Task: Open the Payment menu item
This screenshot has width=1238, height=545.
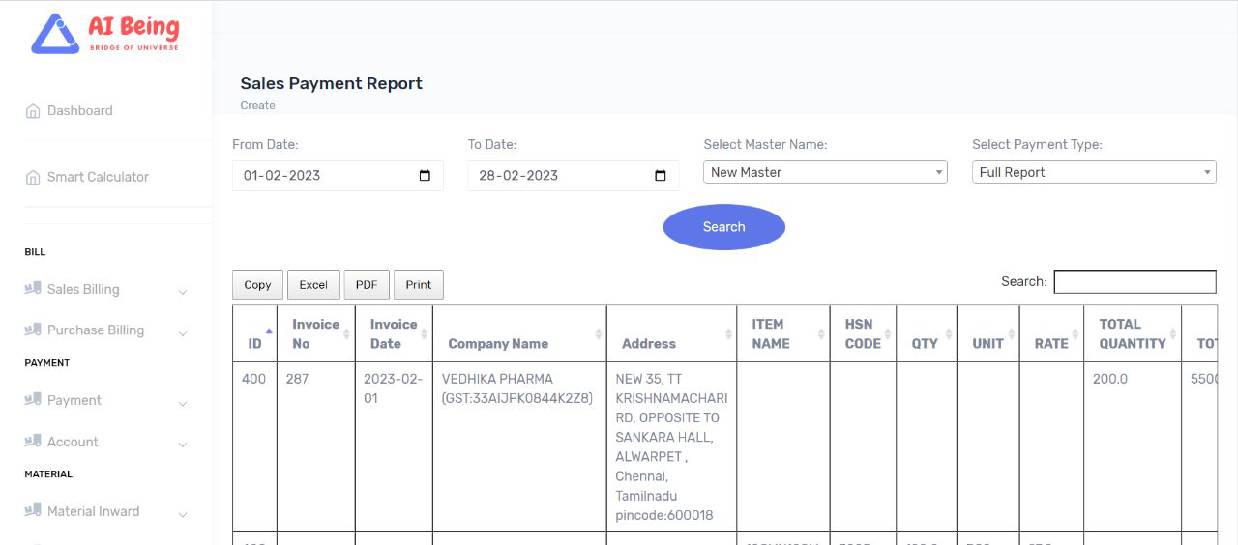Action: point(74,400)
